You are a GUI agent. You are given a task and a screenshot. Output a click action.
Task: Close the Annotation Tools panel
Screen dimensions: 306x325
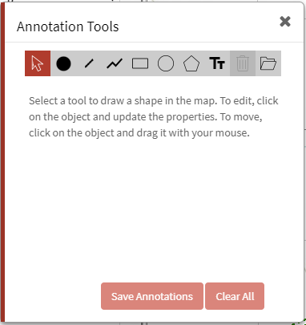[x=285, y=22]
